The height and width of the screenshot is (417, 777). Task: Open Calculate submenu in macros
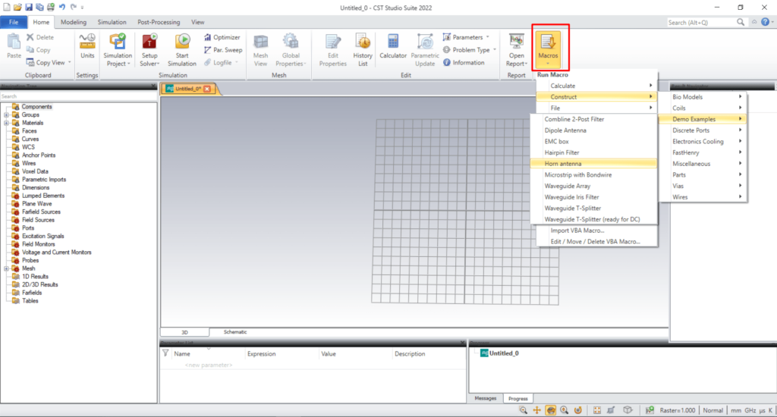point(597,86)
